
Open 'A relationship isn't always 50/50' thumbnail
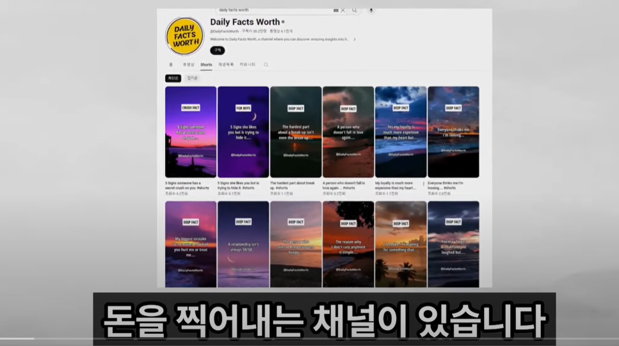point(243,244)
